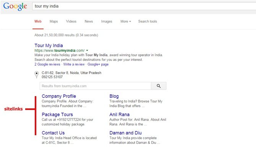Switch to the Maps tab
The height and width of the screenshot is (149, 256).
pos(54,21)
